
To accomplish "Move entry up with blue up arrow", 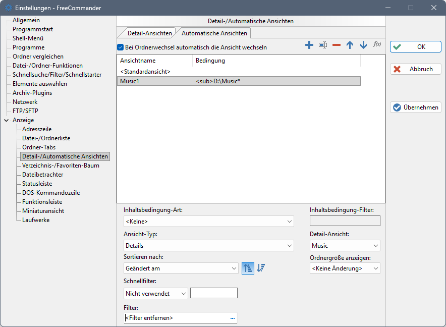I will pyautogui.click(x=350, y=45).
